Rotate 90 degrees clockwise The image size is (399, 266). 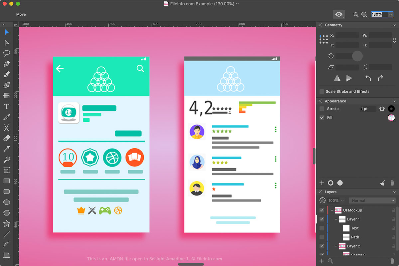[380, 78]
